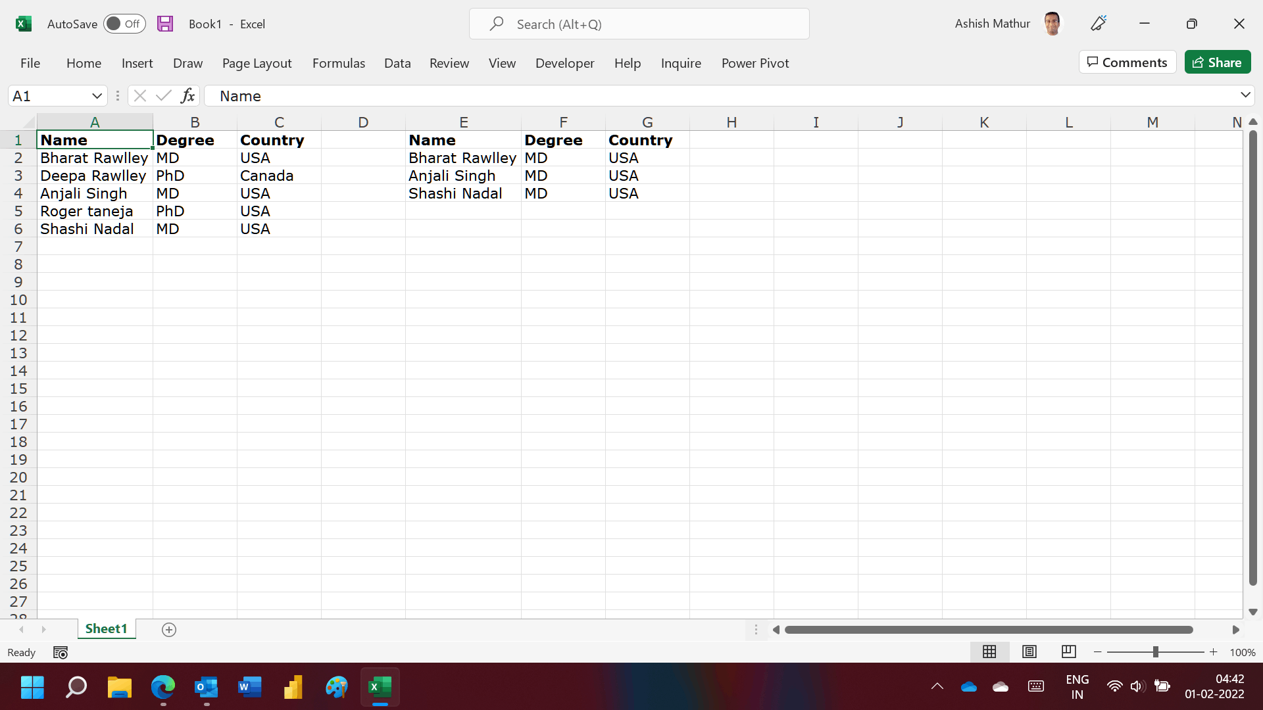The width and height of the screenshot is (1263, 710).
Task: Open the Data ribbon tab
Action: coord(397,63)
